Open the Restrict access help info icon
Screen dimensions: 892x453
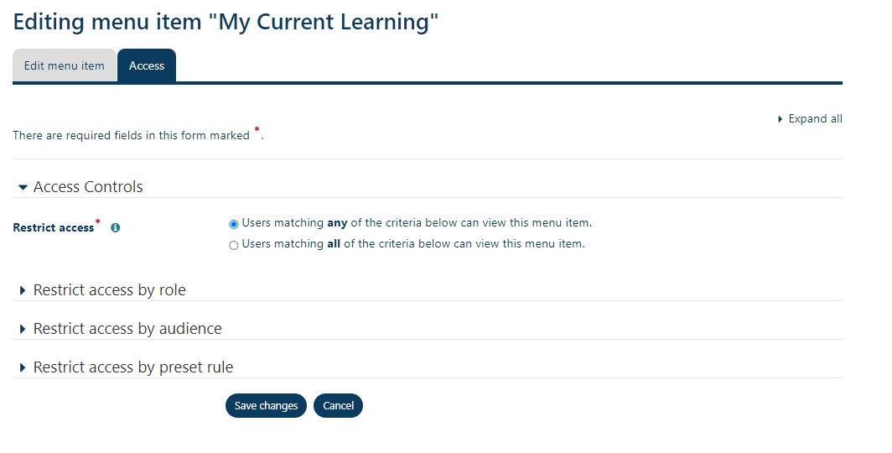pyautogui.click(x=116, y=227)
